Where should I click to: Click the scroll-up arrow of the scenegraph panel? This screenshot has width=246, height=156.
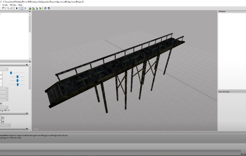tap(30, 14)
